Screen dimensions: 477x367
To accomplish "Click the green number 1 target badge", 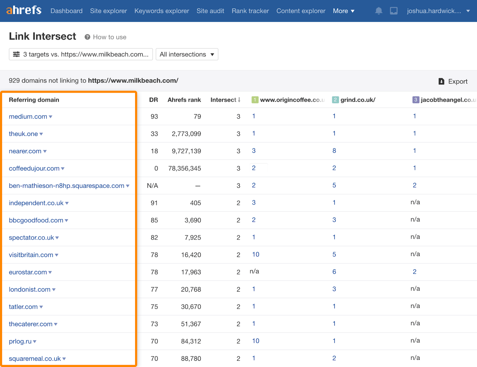I will point(255,100).
